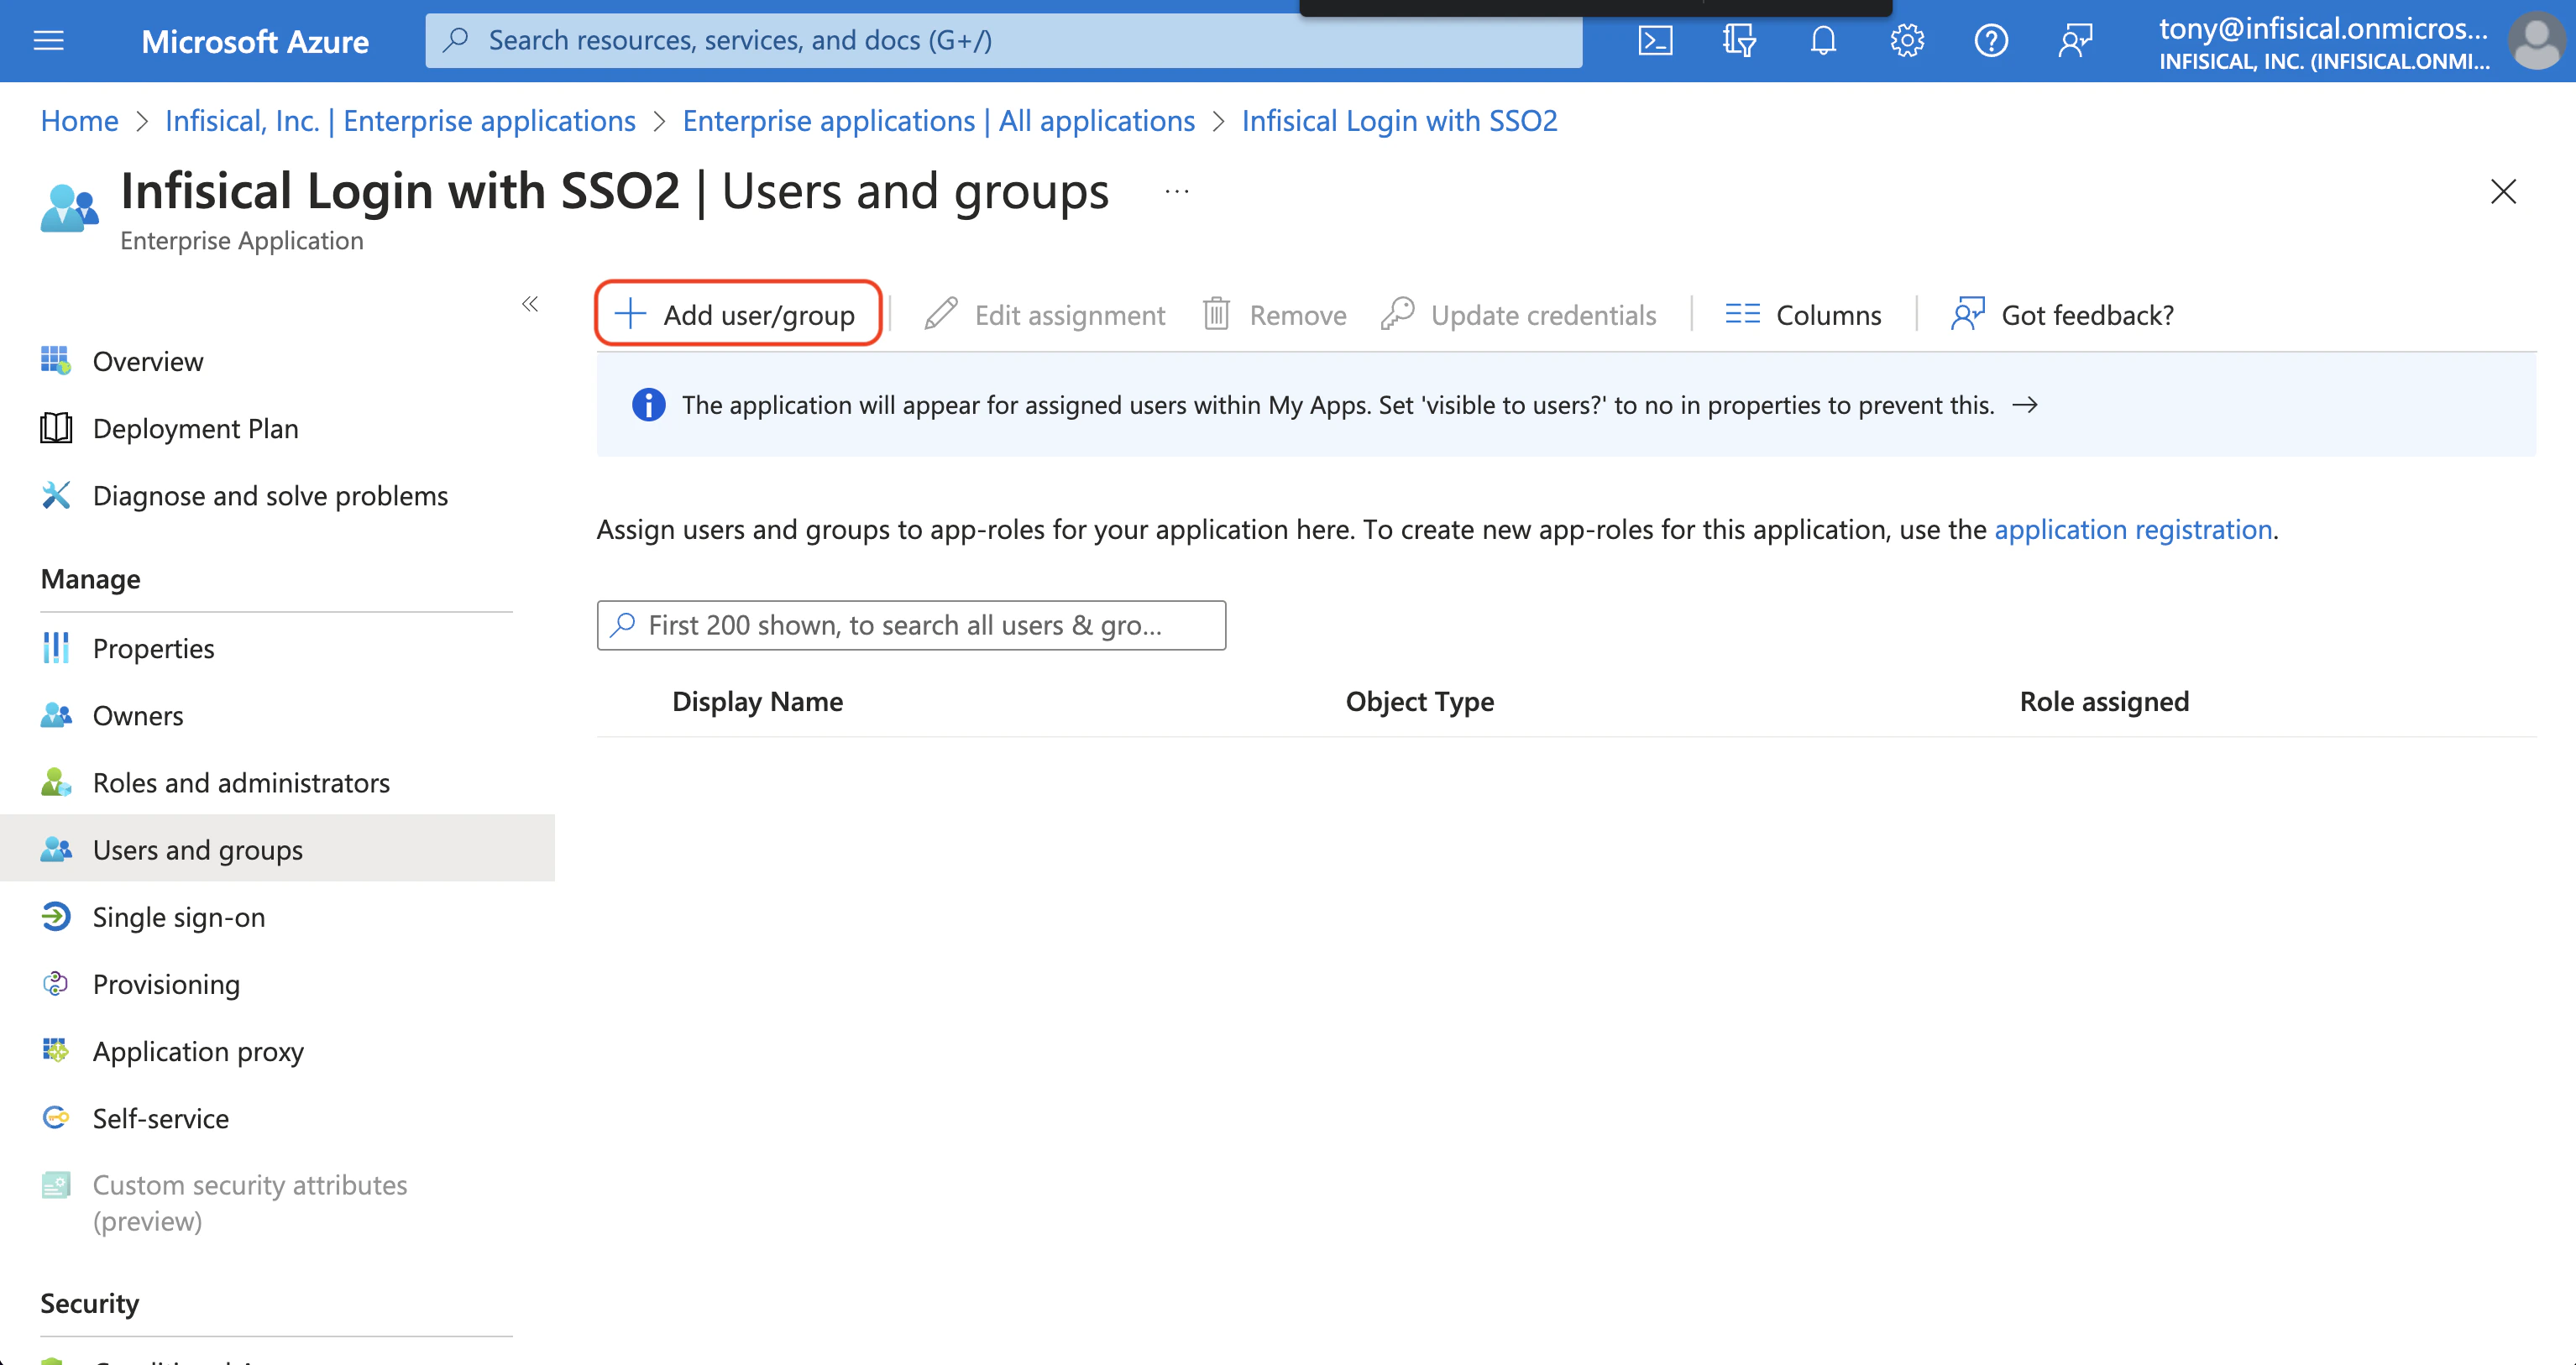The image size is (2576, 1365).
Task: Click the Infisical Login enterprise app icon
Action: click(69, 208)
